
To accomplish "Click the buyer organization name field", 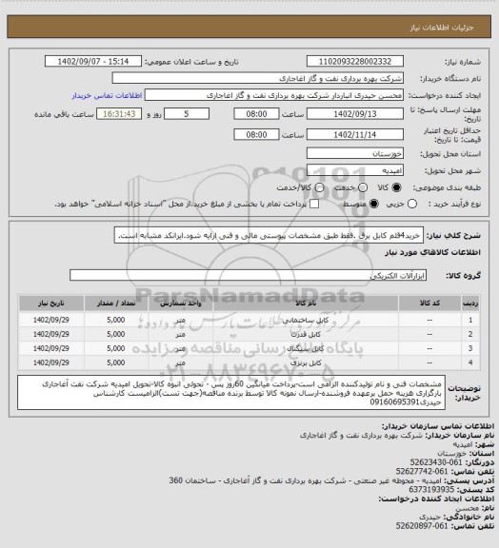I will click(x=257, y=78).
